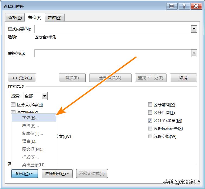Viewport: 205px width, 189px height.
Task: Open the 搜索 direction dropdown showing 全部
Action: 36,96
